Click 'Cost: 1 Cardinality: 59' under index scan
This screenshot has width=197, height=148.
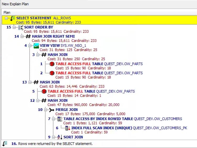(89, 132)
